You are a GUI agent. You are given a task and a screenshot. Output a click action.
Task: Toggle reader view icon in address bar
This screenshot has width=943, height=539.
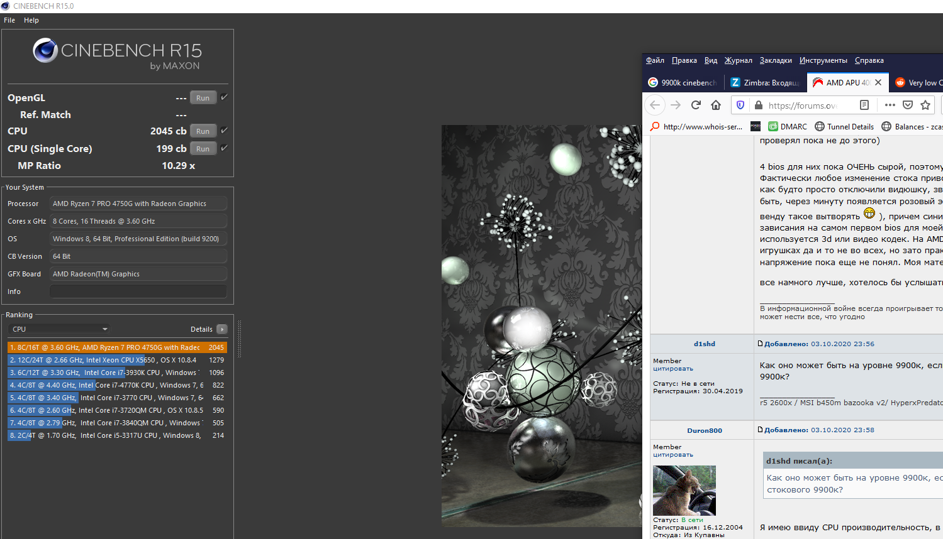click(864, 105)
